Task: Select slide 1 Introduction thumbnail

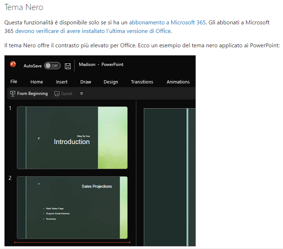Action: (72, 138)
